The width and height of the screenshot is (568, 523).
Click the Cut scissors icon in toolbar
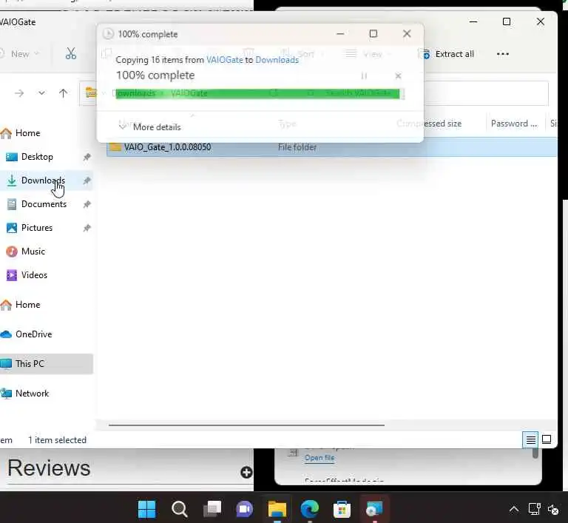click(71, 54)
